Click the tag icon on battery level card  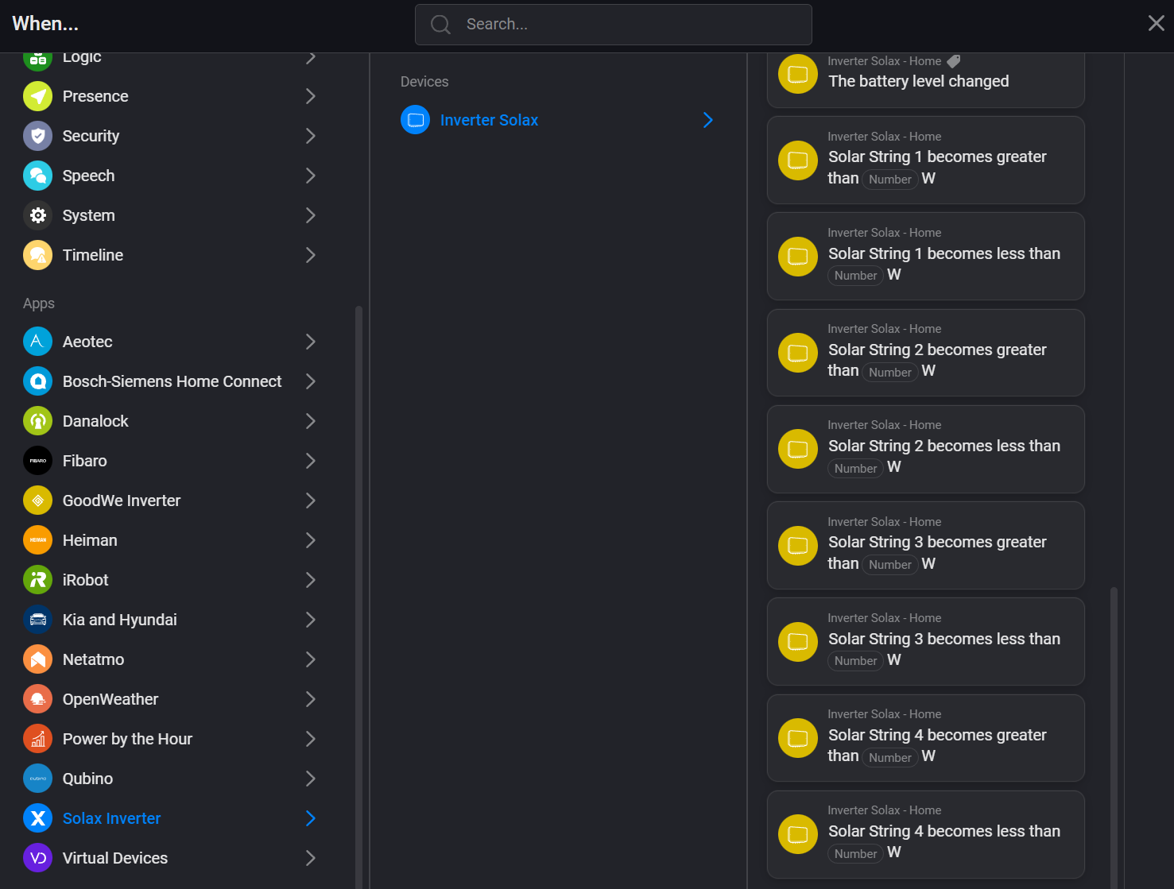click(x=954, y=61)
